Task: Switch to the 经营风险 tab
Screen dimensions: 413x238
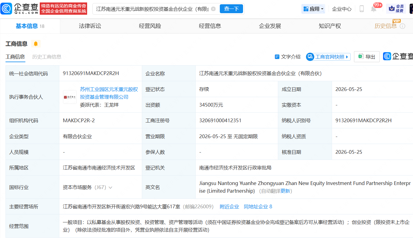Action: pyautogui.click(x=150, y=26)
